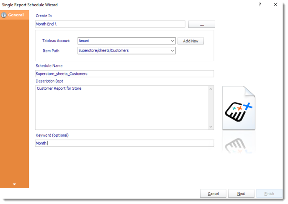Click description scrollbar down arrow
Image resolution: width=288 pixels, height=204 pixels.
(211, 127)
